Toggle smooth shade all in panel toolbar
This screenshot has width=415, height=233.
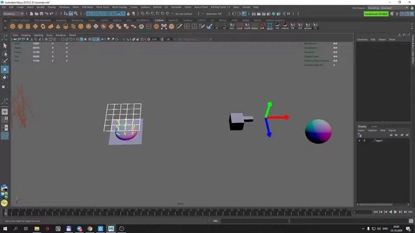pos(82,39)
